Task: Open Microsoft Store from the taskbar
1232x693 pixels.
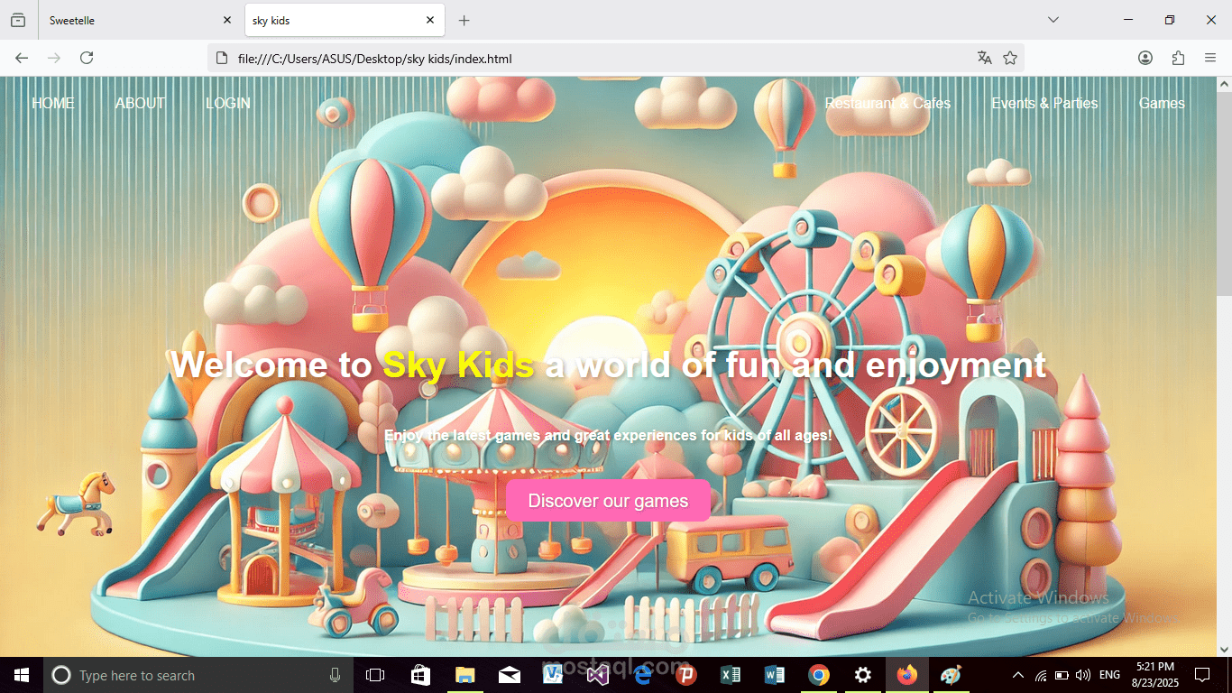Action: click(420, 675)
